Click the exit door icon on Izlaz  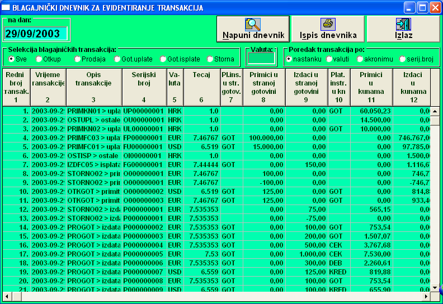point(403,24)
